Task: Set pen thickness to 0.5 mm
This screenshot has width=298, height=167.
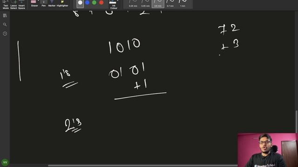Action: pyautogui.click(x=158, y=4)
